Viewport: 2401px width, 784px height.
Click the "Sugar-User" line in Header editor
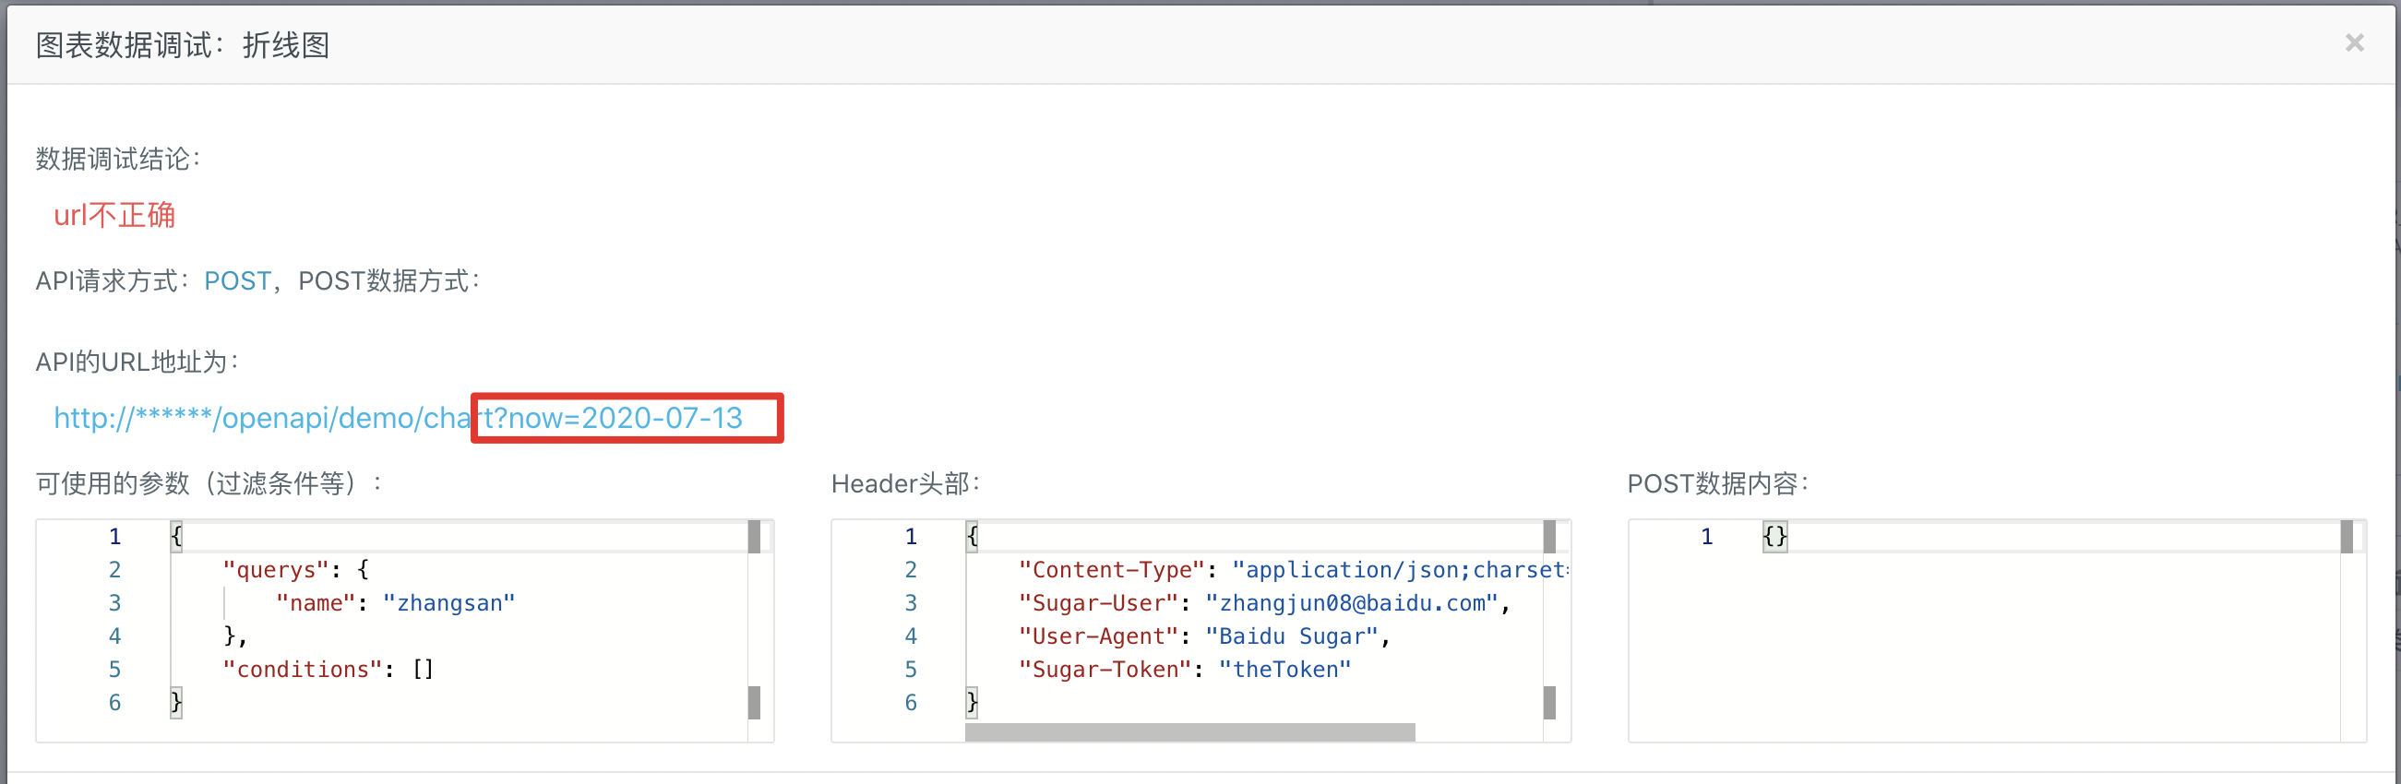click(1264, 603)
